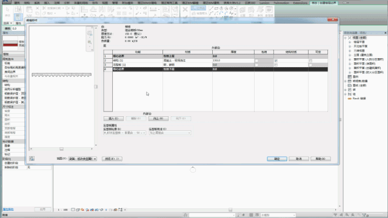The width and height of the screenshot is (388, 218).
Task: Open the 视图 section view dropdown in dialog
Action: (82, 159)
